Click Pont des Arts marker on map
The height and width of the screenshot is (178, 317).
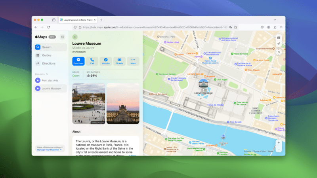point(223,137)
